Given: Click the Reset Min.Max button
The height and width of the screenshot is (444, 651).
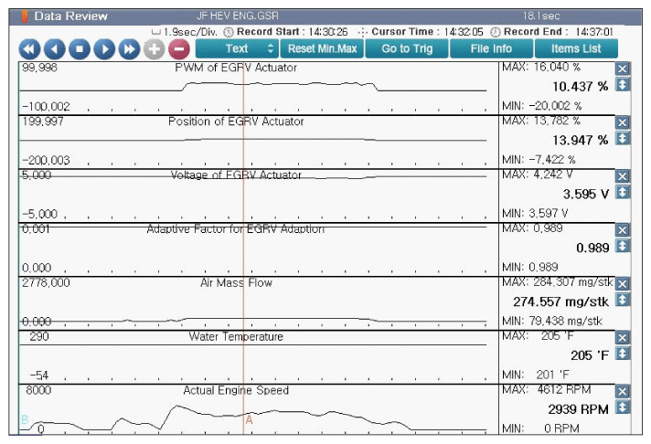Looking at the screenshot, I should (x=321, y=48).
